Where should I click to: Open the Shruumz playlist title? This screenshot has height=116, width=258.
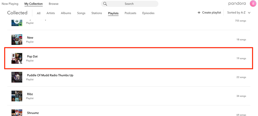click(x=33, y=113)
